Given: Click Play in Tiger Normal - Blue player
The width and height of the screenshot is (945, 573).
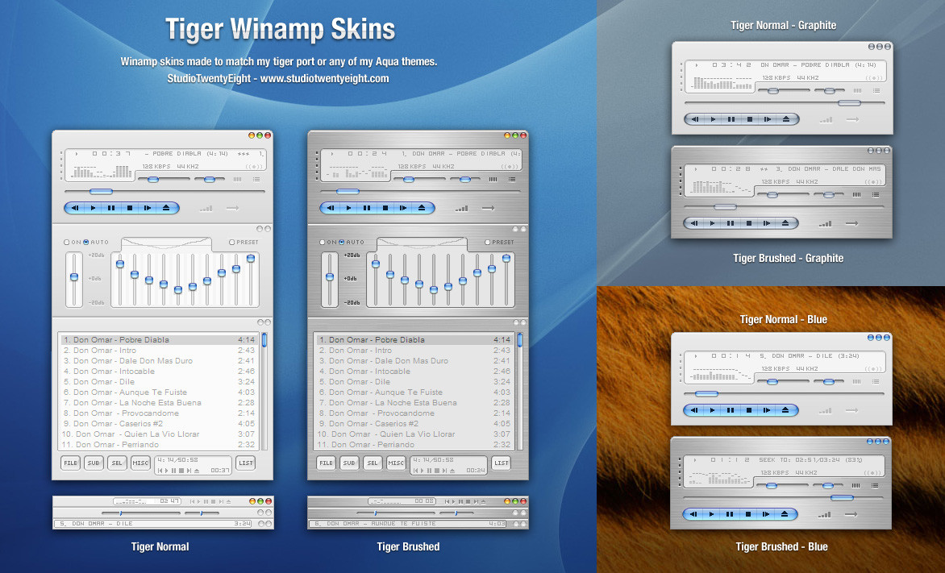Looking at the screenshot, I should [x=712, y=410].
